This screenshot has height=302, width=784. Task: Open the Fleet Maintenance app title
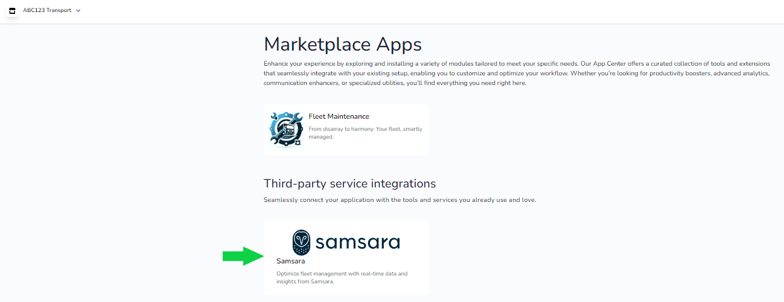339,116
